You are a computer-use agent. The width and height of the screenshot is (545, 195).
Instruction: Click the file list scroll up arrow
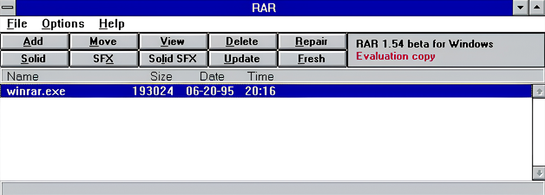pos(539,91)
